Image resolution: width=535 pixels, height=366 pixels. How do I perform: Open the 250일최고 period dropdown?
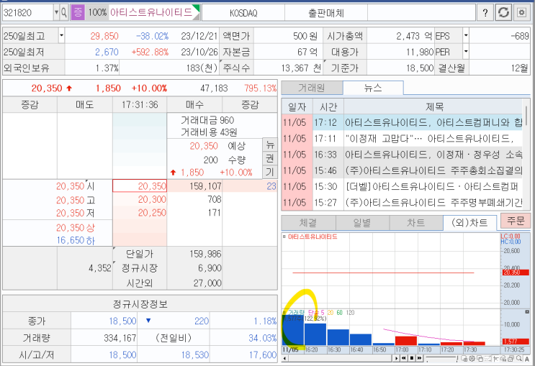pos(61,35)
